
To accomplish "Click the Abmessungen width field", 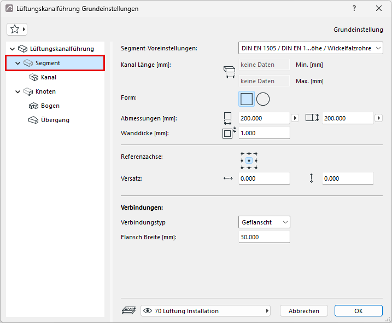I will coord(264,118).
